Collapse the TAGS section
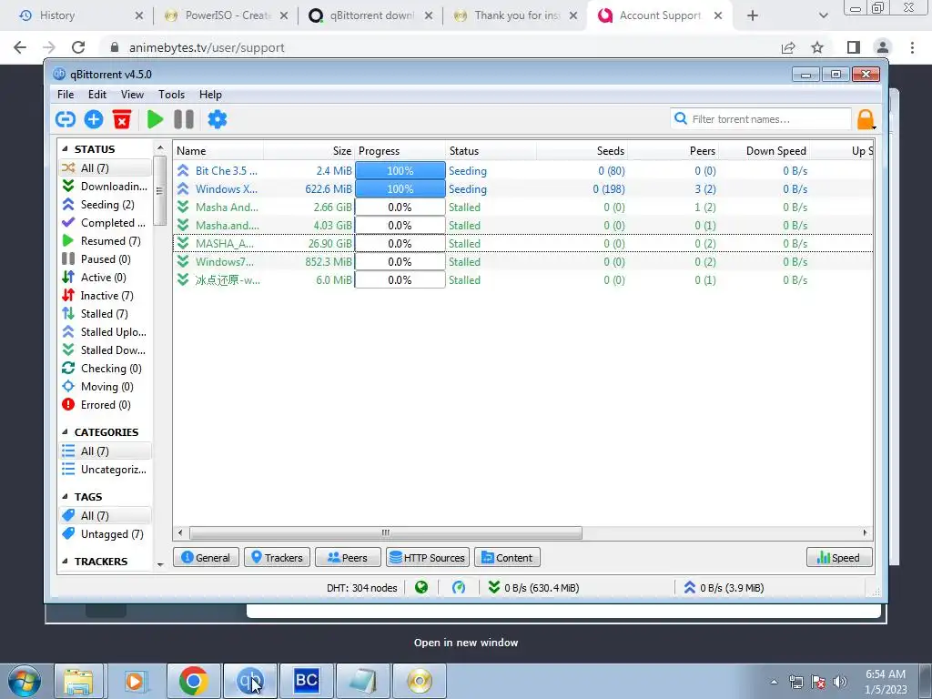Screen dimensions: 932x699 [x=65, y=497]
